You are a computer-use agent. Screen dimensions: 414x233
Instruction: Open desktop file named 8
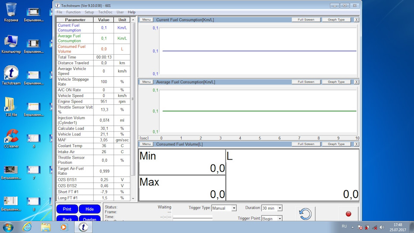(34, 204)
